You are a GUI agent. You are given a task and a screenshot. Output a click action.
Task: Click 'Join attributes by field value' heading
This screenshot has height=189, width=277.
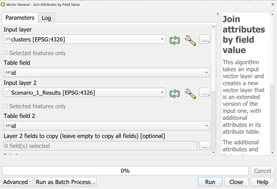tap(243, 34)
